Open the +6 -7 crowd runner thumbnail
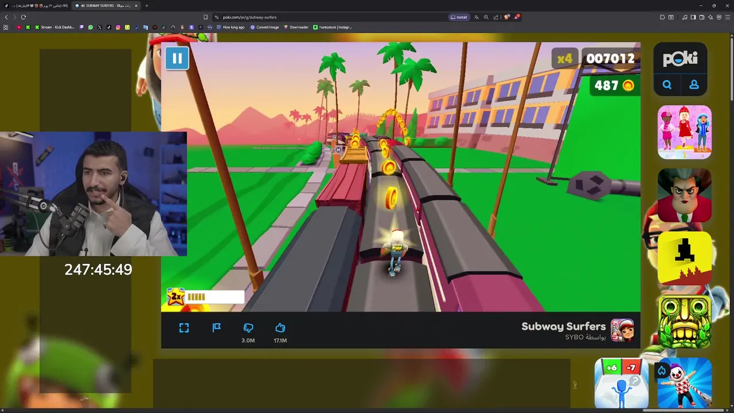The height and width of the screenshot is (413, 734). (x=622, y=383)
